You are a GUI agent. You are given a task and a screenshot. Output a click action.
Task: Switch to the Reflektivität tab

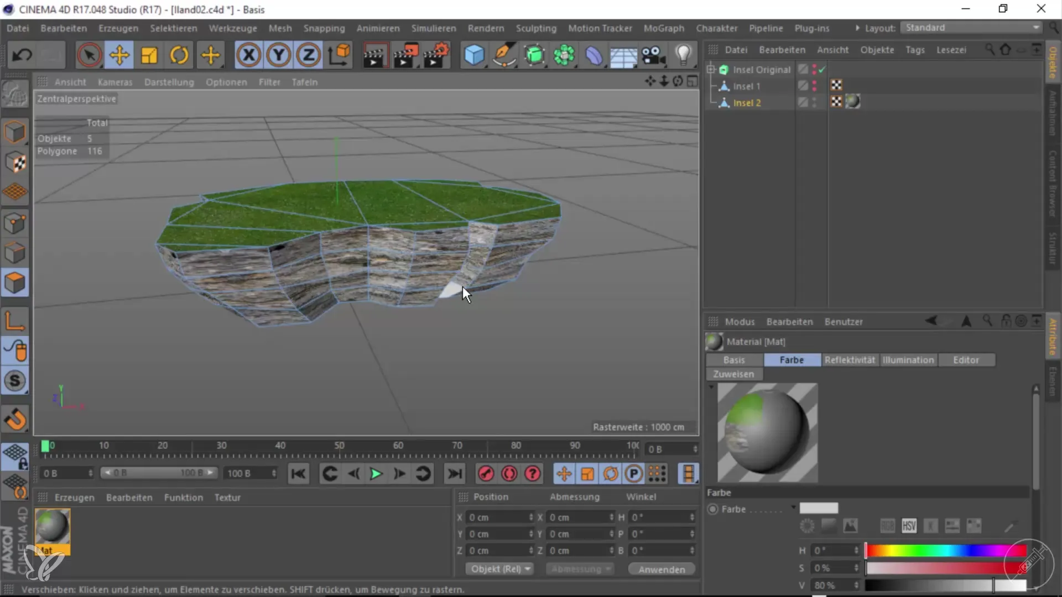(x=850, y=360)
